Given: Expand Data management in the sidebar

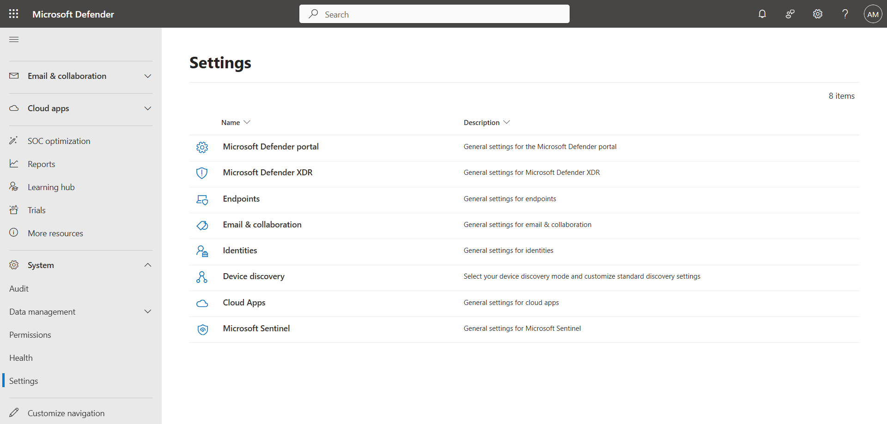Looking at the screenshot, I should point(147,312).
